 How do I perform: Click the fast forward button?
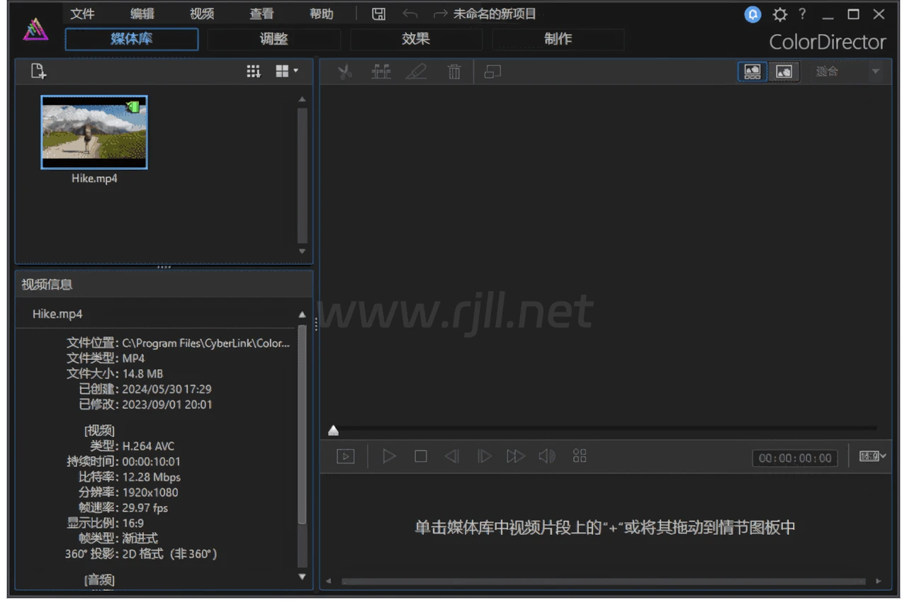click(515, 457)
